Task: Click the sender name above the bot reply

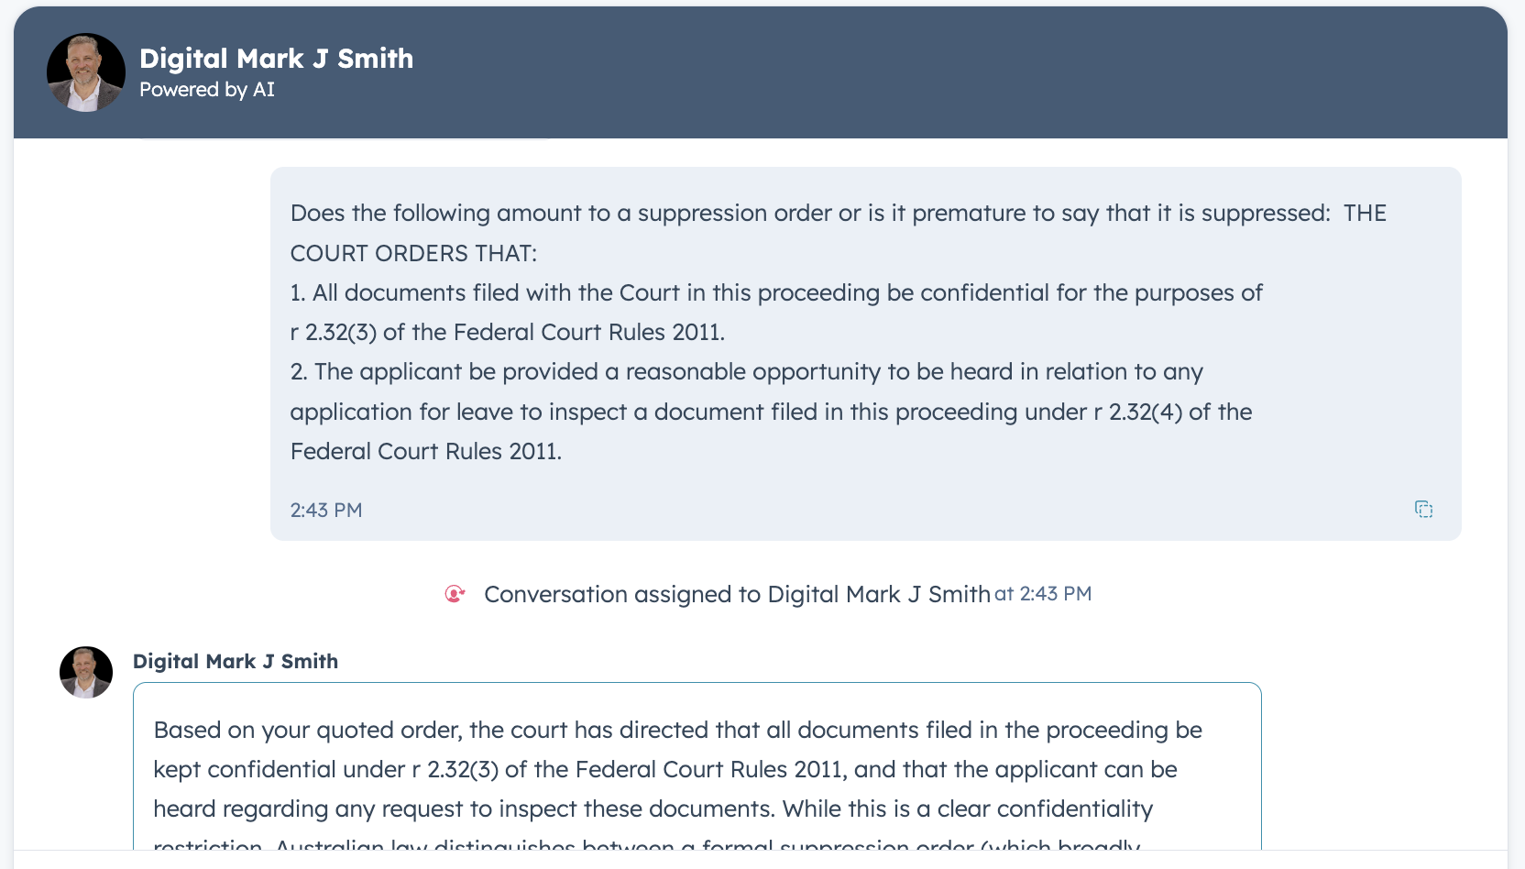Action: coord(236,662)
